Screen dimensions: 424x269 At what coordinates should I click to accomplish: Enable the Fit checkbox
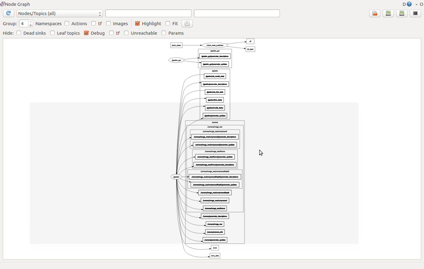[x=168, y=23]
